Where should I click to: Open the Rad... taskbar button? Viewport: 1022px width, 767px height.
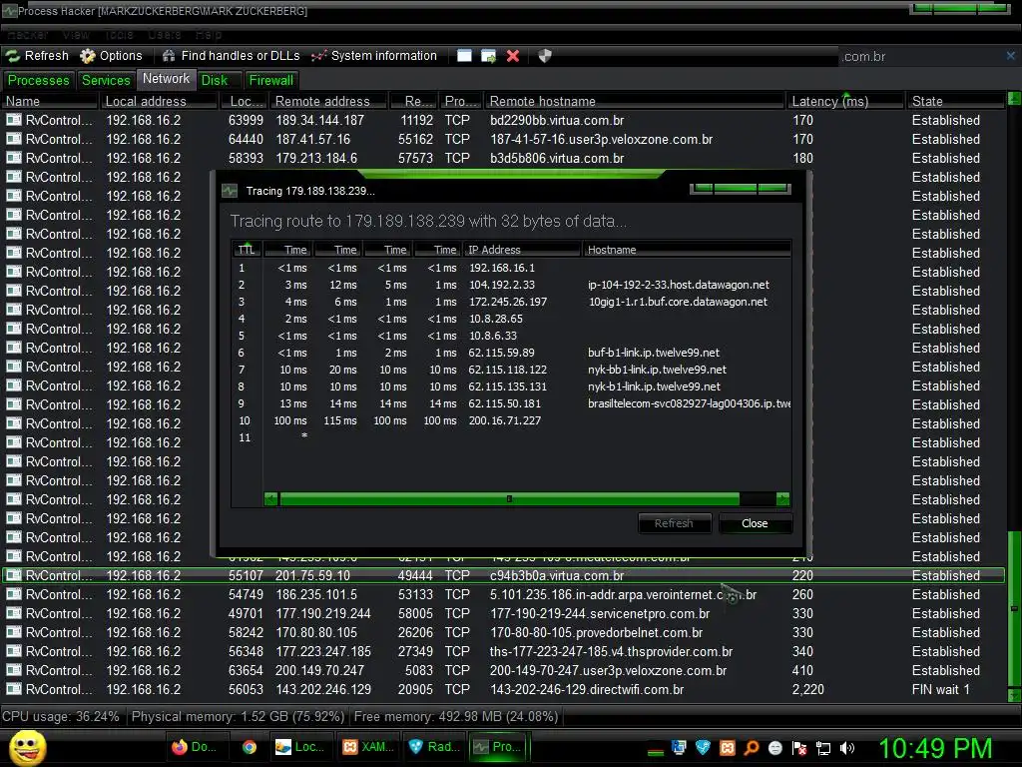[433, 747]
